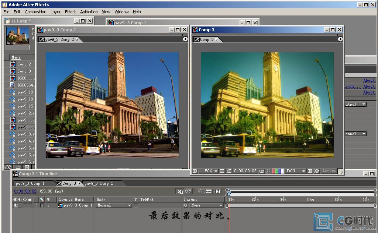The height and width of the screenshot is (233, 378).
Task: Open the Comp 3 viewer options arrow menu
Action: 340,39
